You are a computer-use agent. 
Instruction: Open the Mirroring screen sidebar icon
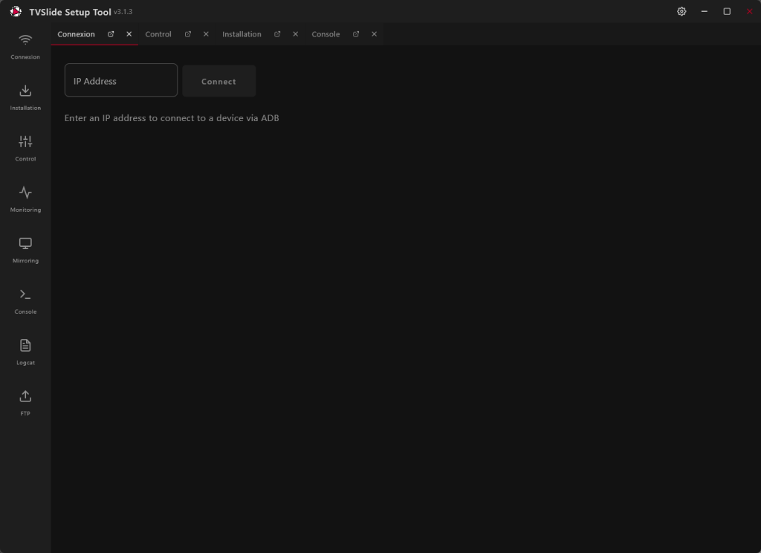coord(25,244)
